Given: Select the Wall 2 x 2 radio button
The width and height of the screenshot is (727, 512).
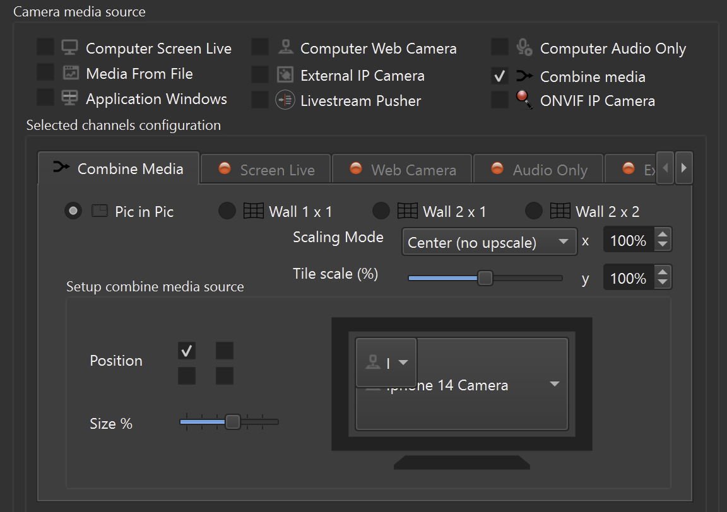Looking at the screenshot, I should [534, 211].
